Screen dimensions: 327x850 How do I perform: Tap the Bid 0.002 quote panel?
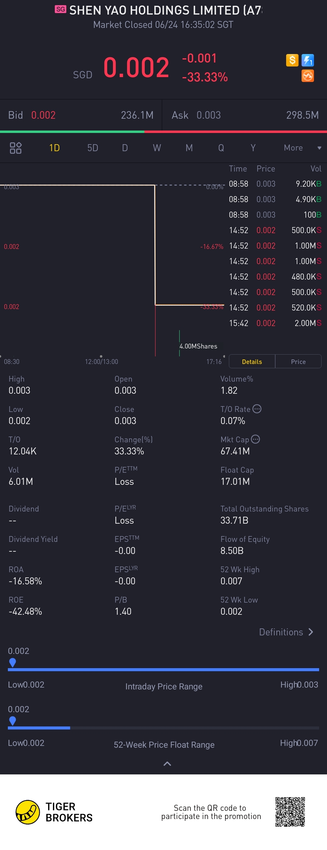[81, 115]
